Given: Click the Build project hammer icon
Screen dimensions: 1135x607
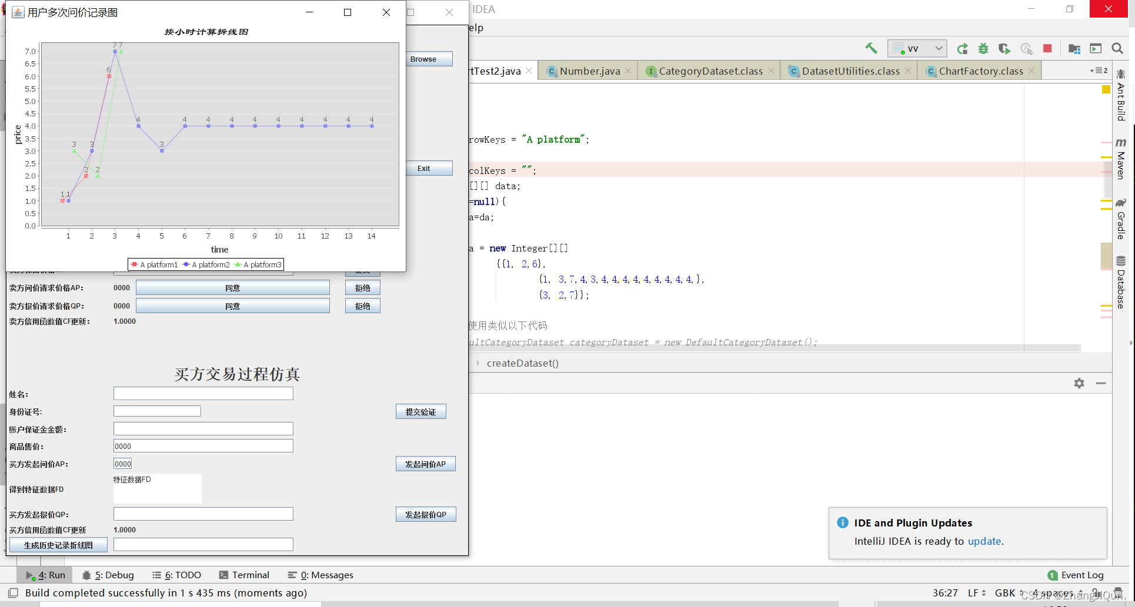Looking at the screenshot, I should tap(871, 49).
